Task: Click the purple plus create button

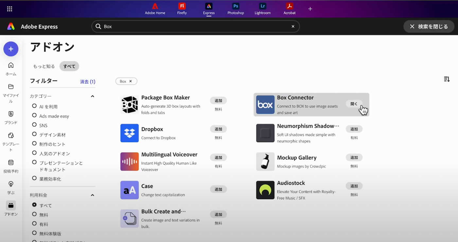Action: point(11,49)
